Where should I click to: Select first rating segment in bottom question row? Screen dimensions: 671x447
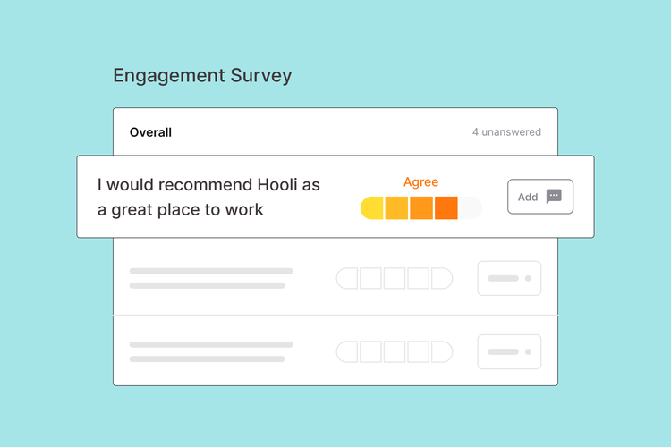[x=347, y=351]
